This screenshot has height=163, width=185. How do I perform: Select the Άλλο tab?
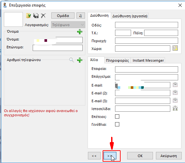point(96,60)
